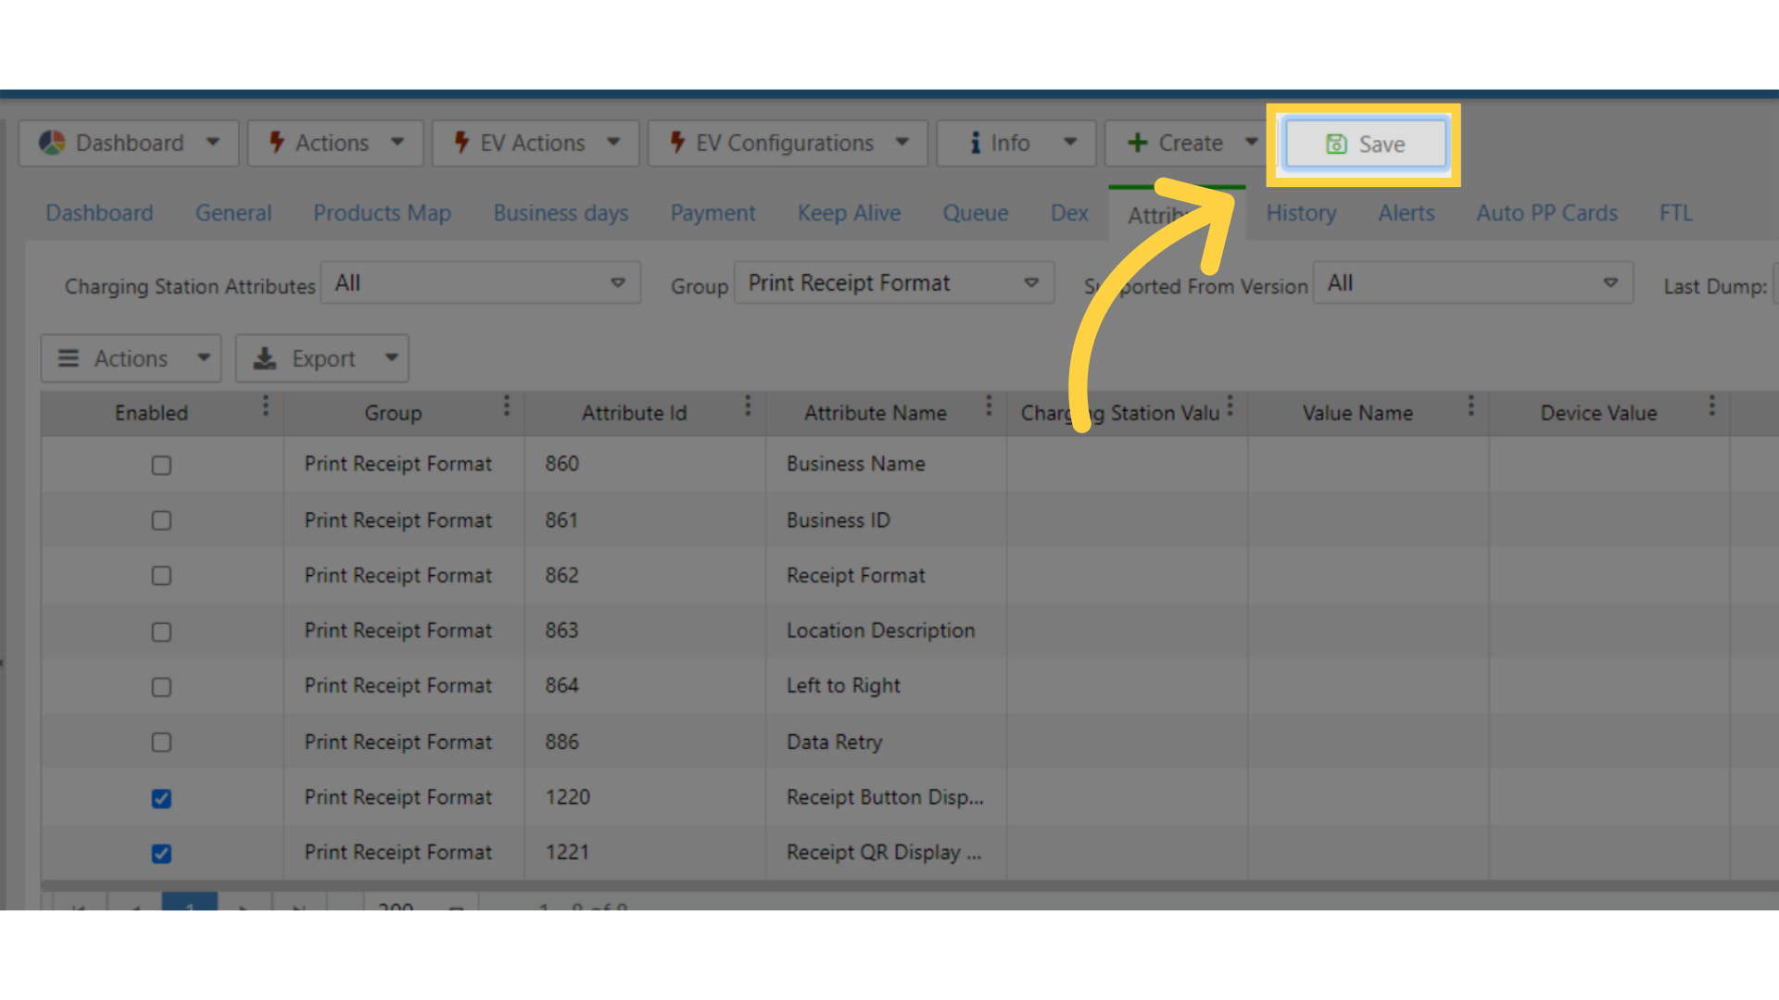Switch to the Dashboard tab
The height and width of the screenshot is (1000, 1779).
point(99,213)
